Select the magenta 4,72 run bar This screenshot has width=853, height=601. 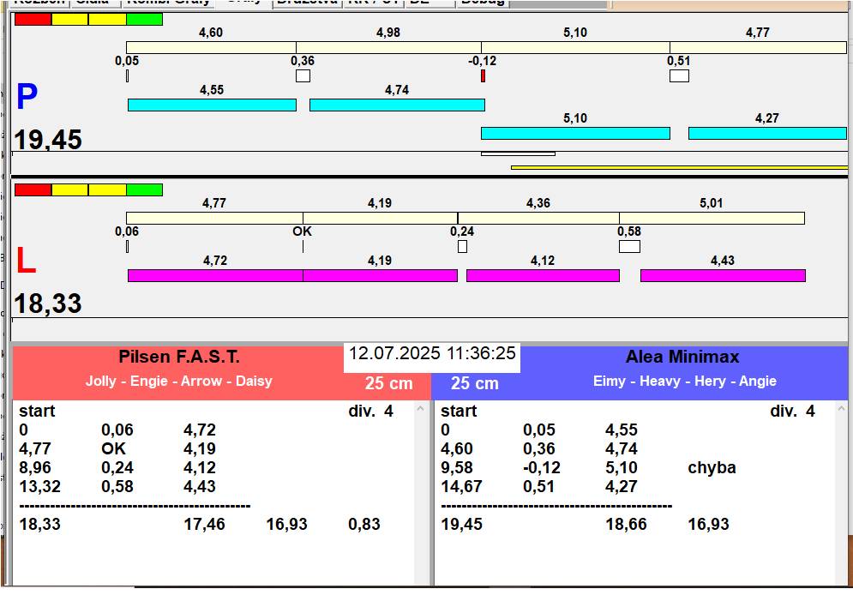tap(215, 276)
